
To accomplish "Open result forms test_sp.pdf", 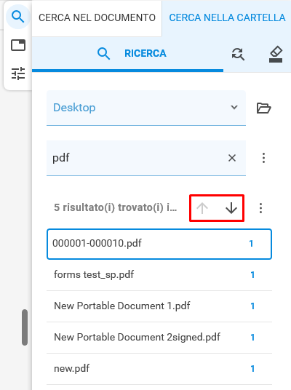I will (x=159, y=275).
